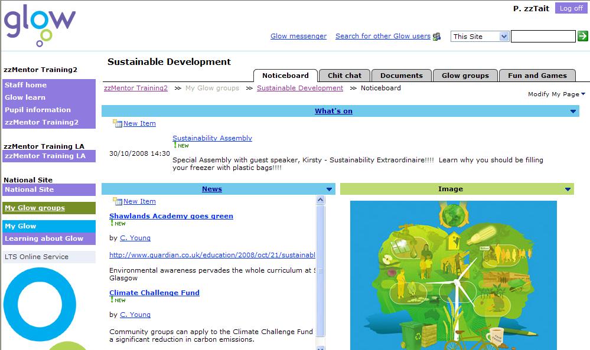Switch to the Fun and Games tab
This screenshot has height=350, width=590.
tap(537, 76)
